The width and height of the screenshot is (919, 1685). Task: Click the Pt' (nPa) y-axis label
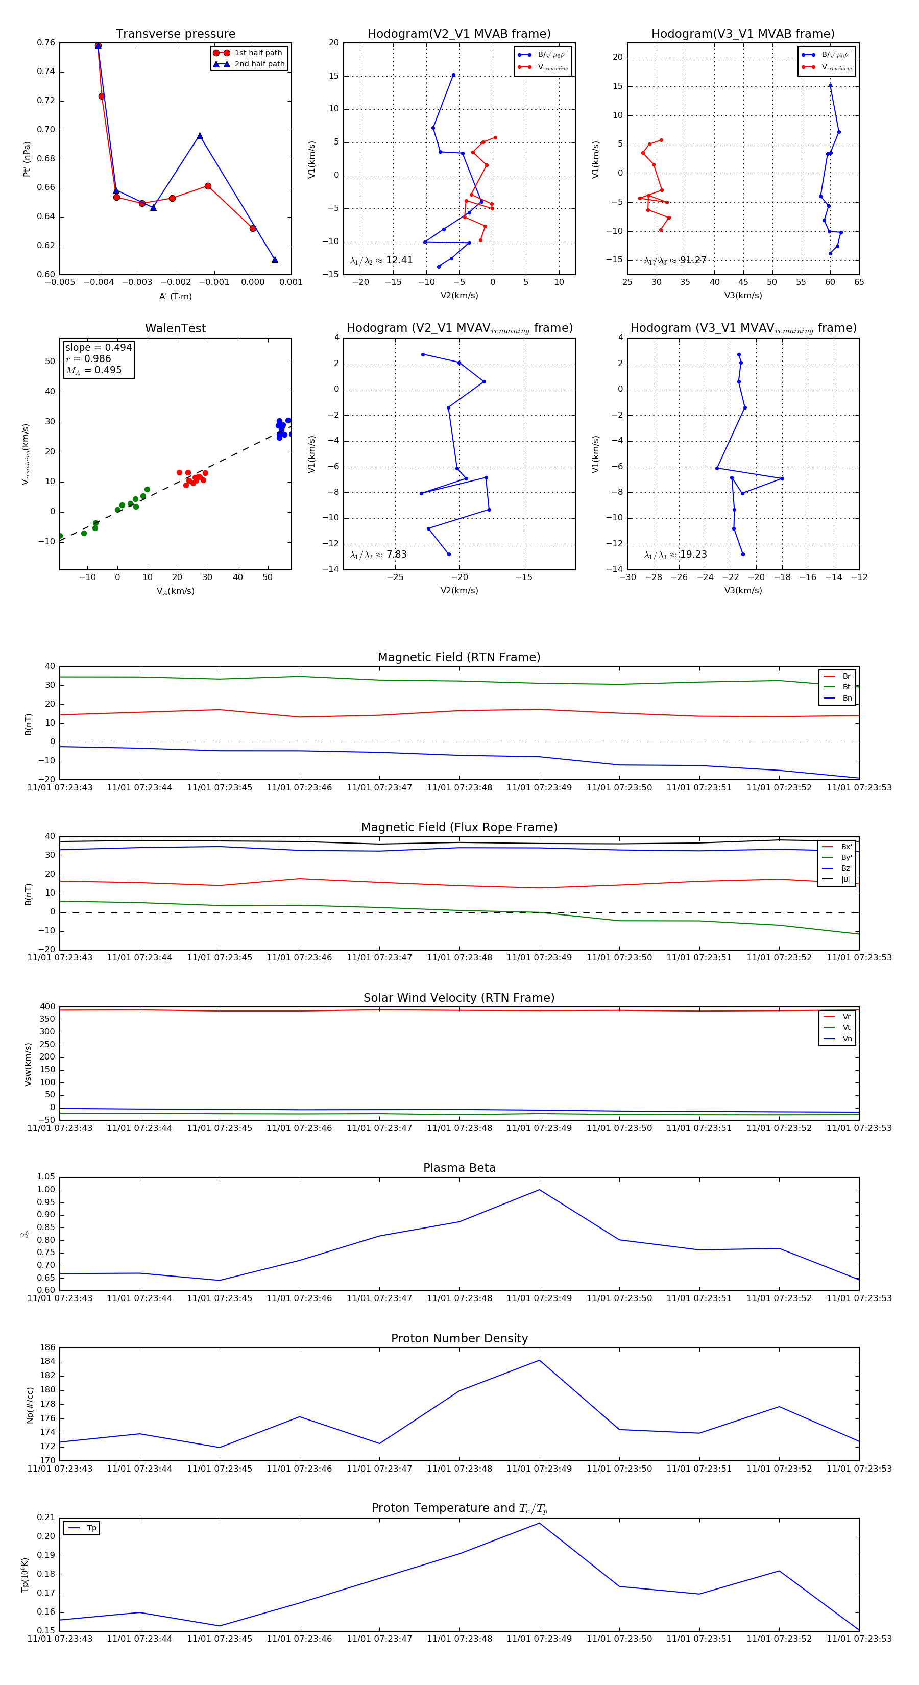tap(27, 159)
